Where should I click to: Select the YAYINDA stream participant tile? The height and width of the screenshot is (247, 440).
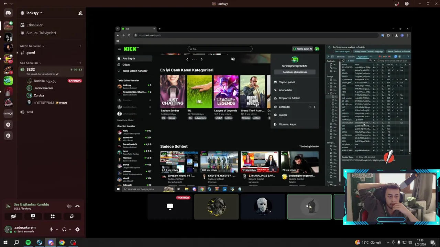[170, 207]
